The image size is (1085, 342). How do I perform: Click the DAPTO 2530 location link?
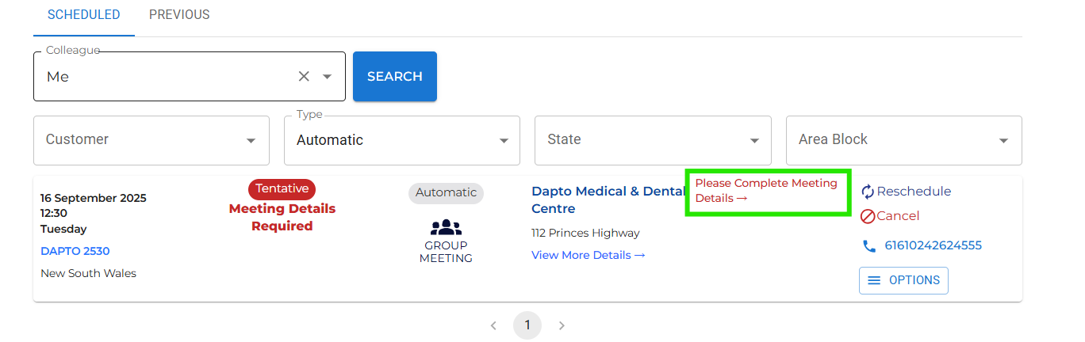(x=75, y=251)
